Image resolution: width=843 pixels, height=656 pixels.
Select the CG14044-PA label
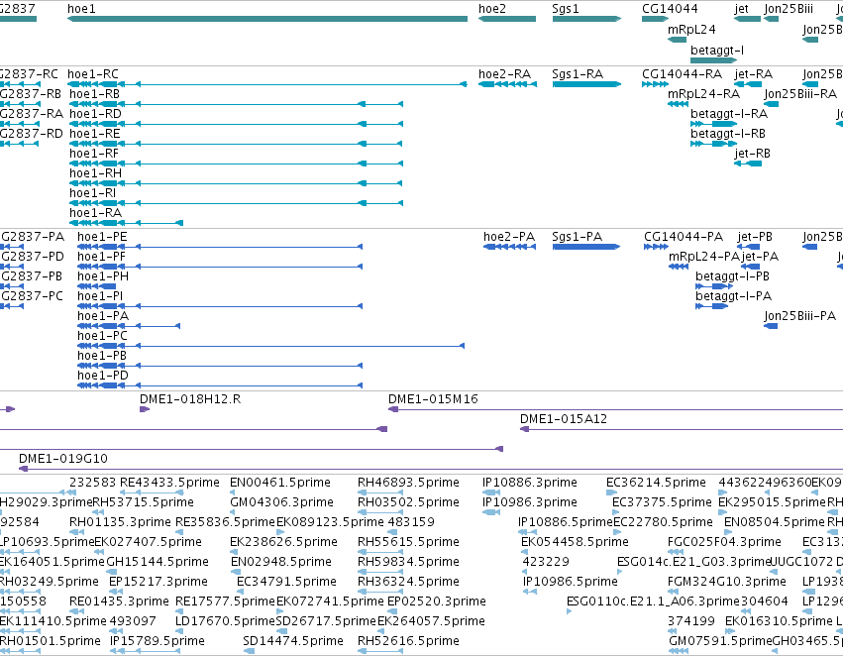(x=684, y=237)
